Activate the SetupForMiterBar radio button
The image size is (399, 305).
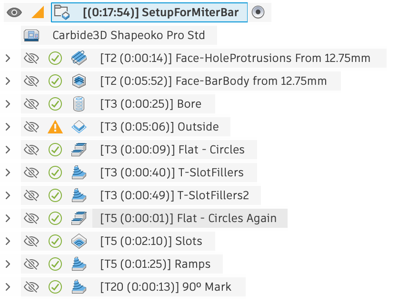click(258, 12)
